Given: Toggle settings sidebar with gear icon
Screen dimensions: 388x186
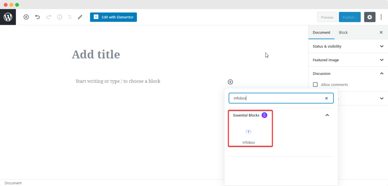Looking at the screenshot, I should pyautogui.click(x=370, y=17).
